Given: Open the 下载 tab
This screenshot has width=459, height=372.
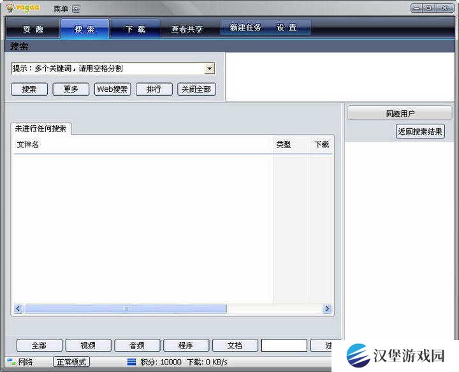Looking at the screenshot, I should 135,29.
